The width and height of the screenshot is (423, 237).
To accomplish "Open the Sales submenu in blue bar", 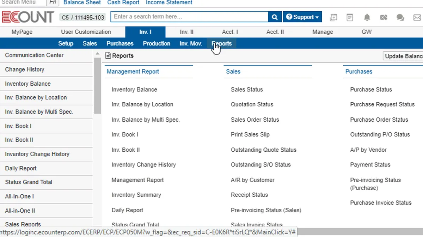I will click(90, 43).
